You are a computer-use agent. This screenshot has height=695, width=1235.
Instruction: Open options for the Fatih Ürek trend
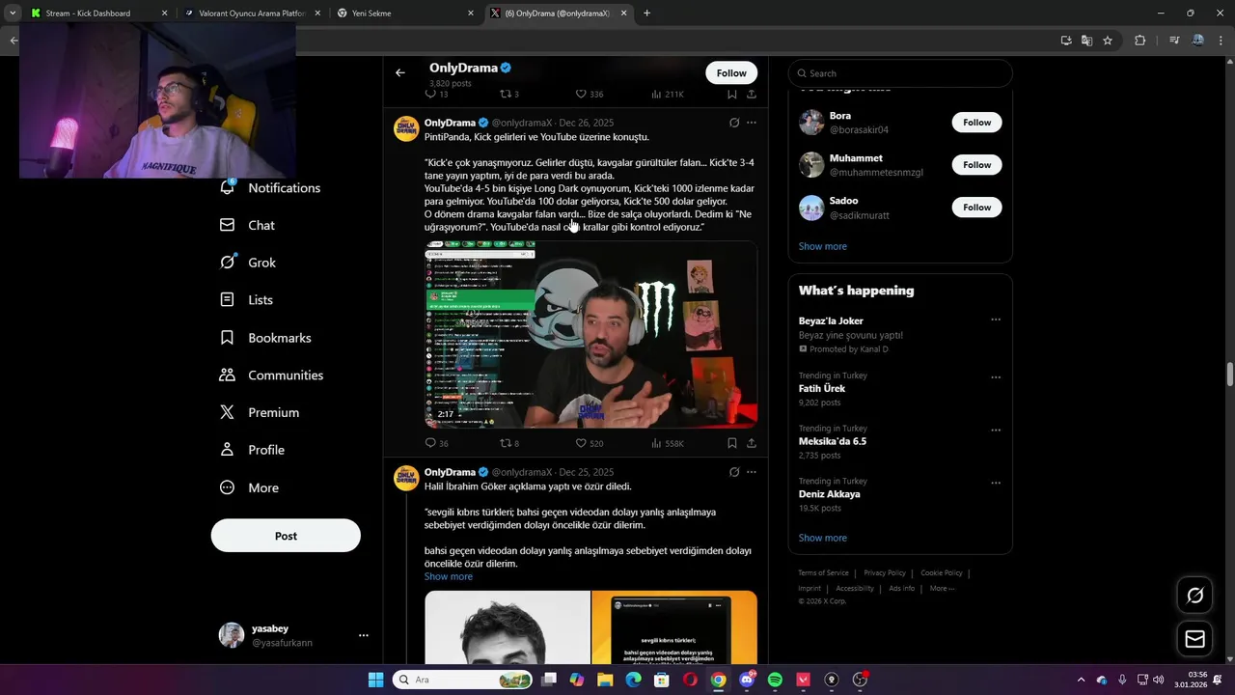[x=996, y=377]
